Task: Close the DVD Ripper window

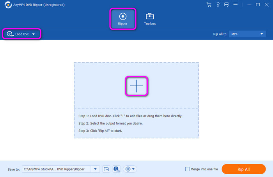Action: pos(266,5)
